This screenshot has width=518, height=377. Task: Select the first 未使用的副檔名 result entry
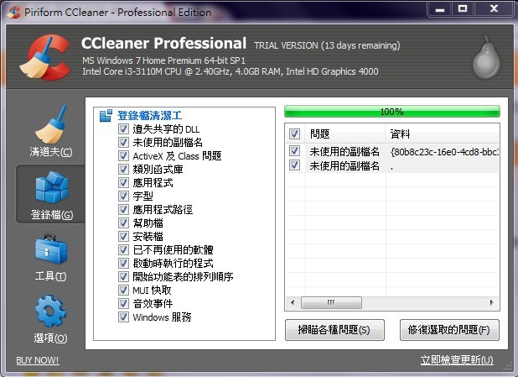click(x=344, y=152)
